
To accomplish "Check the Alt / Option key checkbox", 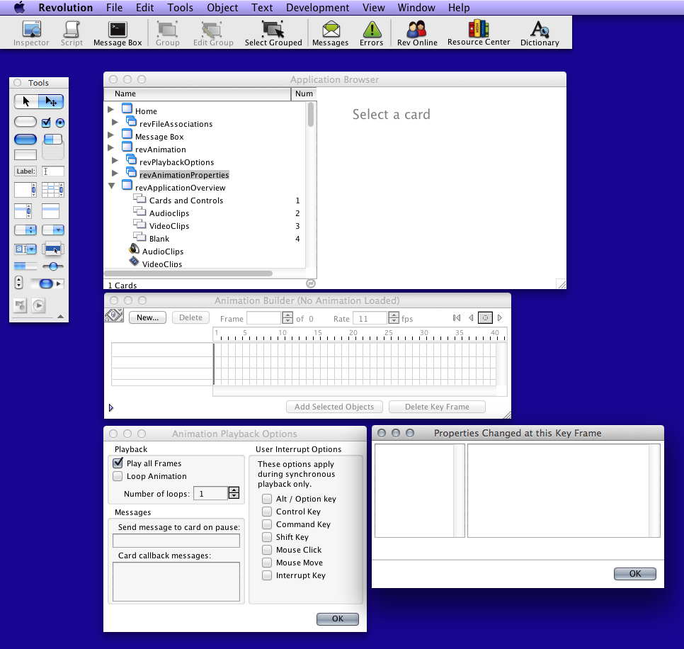I will pyautogui.click(x=267, y=499).
